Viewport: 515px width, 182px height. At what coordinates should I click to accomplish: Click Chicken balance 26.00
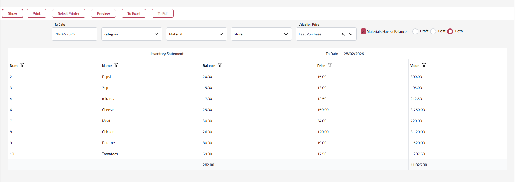[x=207, y=132]
